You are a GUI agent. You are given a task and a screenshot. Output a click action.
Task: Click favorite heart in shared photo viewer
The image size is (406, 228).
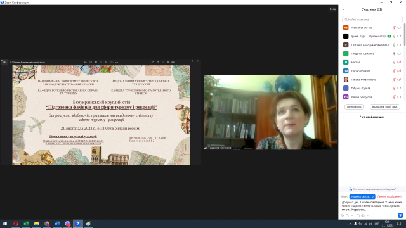coord(101,62)
